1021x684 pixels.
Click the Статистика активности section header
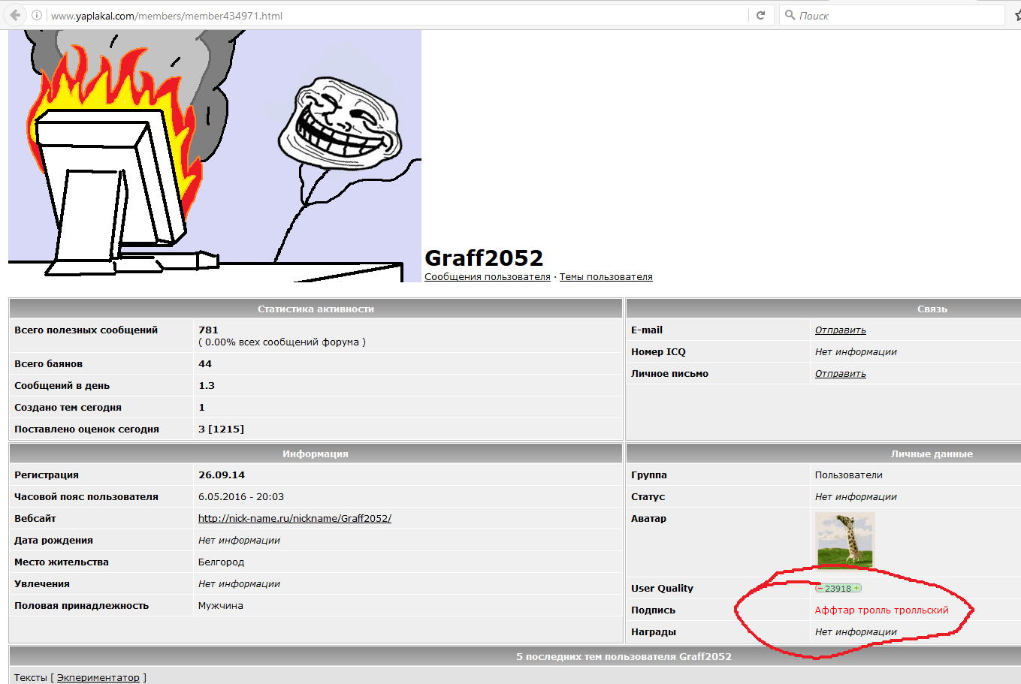click(x=316, y=309)
